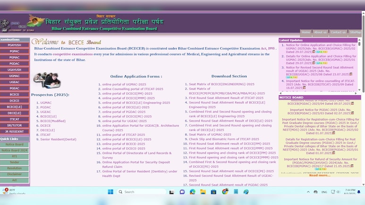Select BCECE in the sidebar menu
The width and height of the screenshot is (365, 205).
[x=15, y=95]
